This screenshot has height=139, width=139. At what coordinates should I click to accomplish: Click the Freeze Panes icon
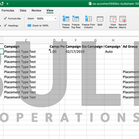(x=66, y=18)
